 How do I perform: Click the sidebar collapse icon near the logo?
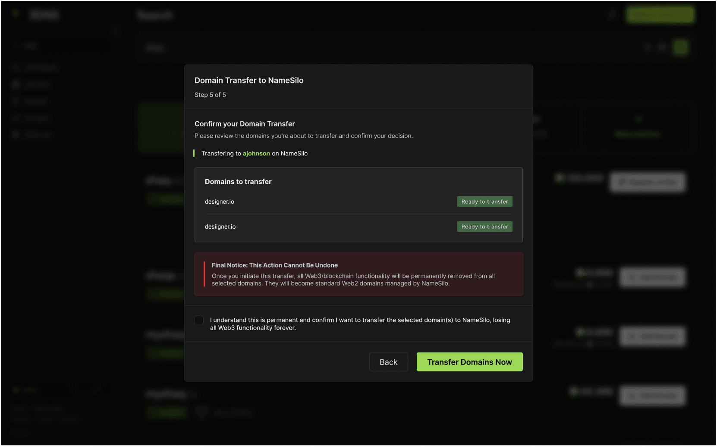click(x=116, y=31)
